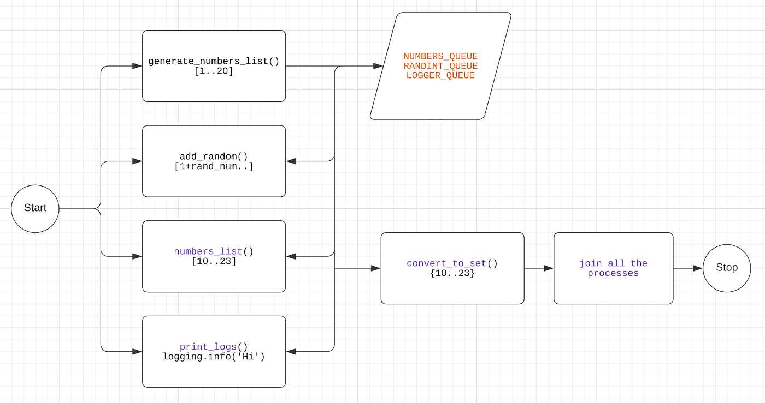Select the [1+rand_num..] annotation text

(x=214, y=166)
